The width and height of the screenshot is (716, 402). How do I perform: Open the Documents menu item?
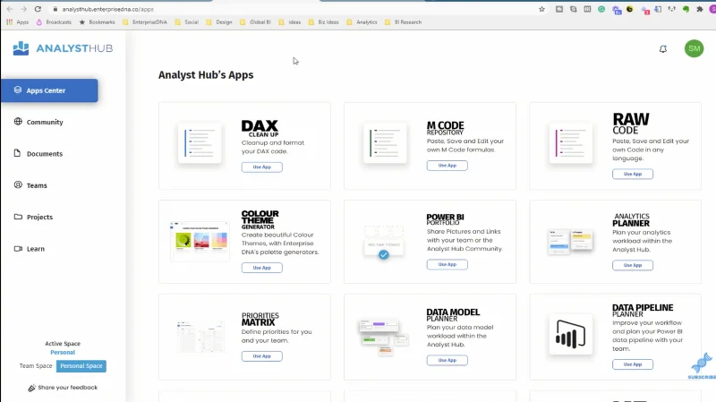pyautogui.click(x=45, y=154)
